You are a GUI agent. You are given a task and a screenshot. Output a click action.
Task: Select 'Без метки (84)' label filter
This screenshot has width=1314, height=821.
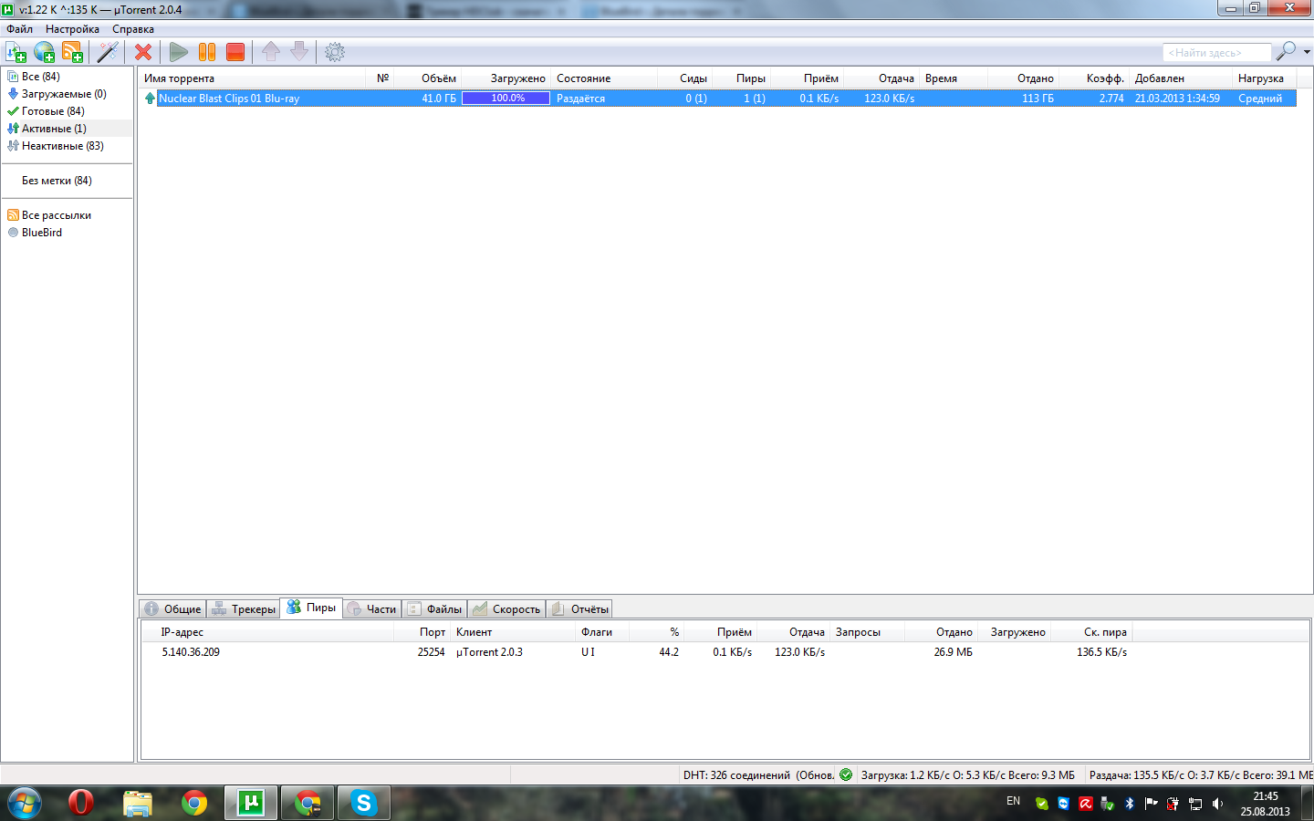pyautogui.click(x=57, y=181)
